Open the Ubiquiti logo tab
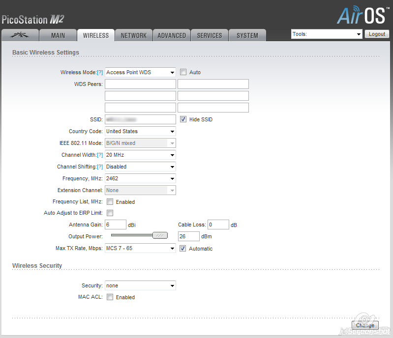The image size is (393, 338). pos(20,35)
